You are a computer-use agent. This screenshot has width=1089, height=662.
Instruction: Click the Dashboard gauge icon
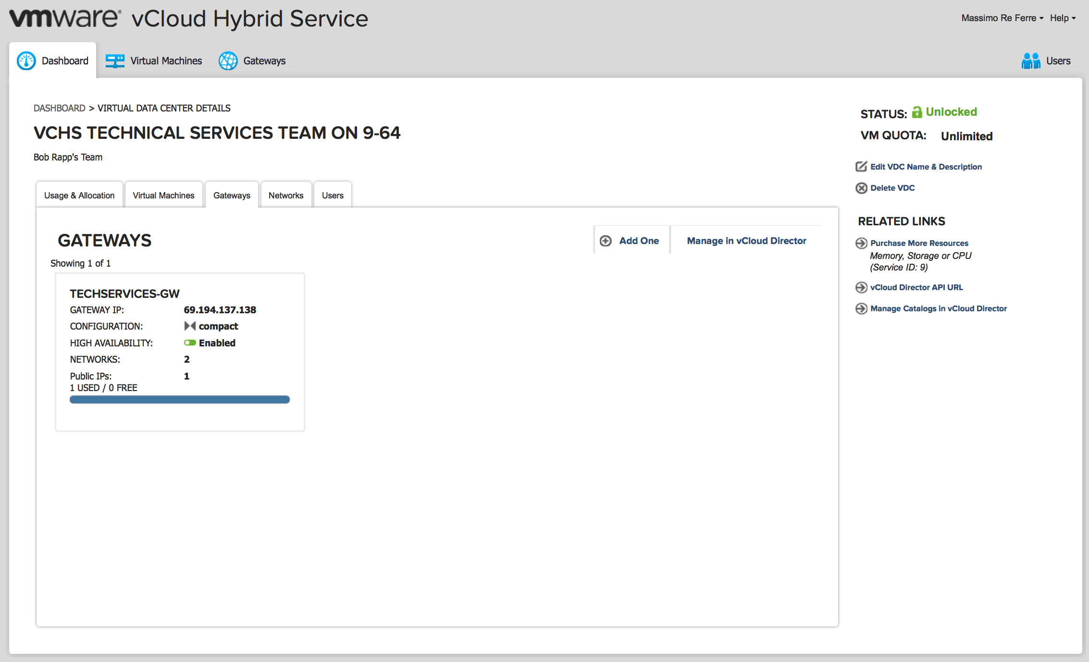pyautogui.click(x=26, y=61)
